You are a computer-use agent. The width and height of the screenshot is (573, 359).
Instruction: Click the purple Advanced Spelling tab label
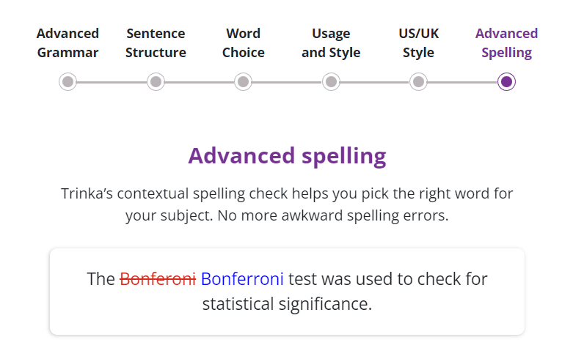point(506,43)
